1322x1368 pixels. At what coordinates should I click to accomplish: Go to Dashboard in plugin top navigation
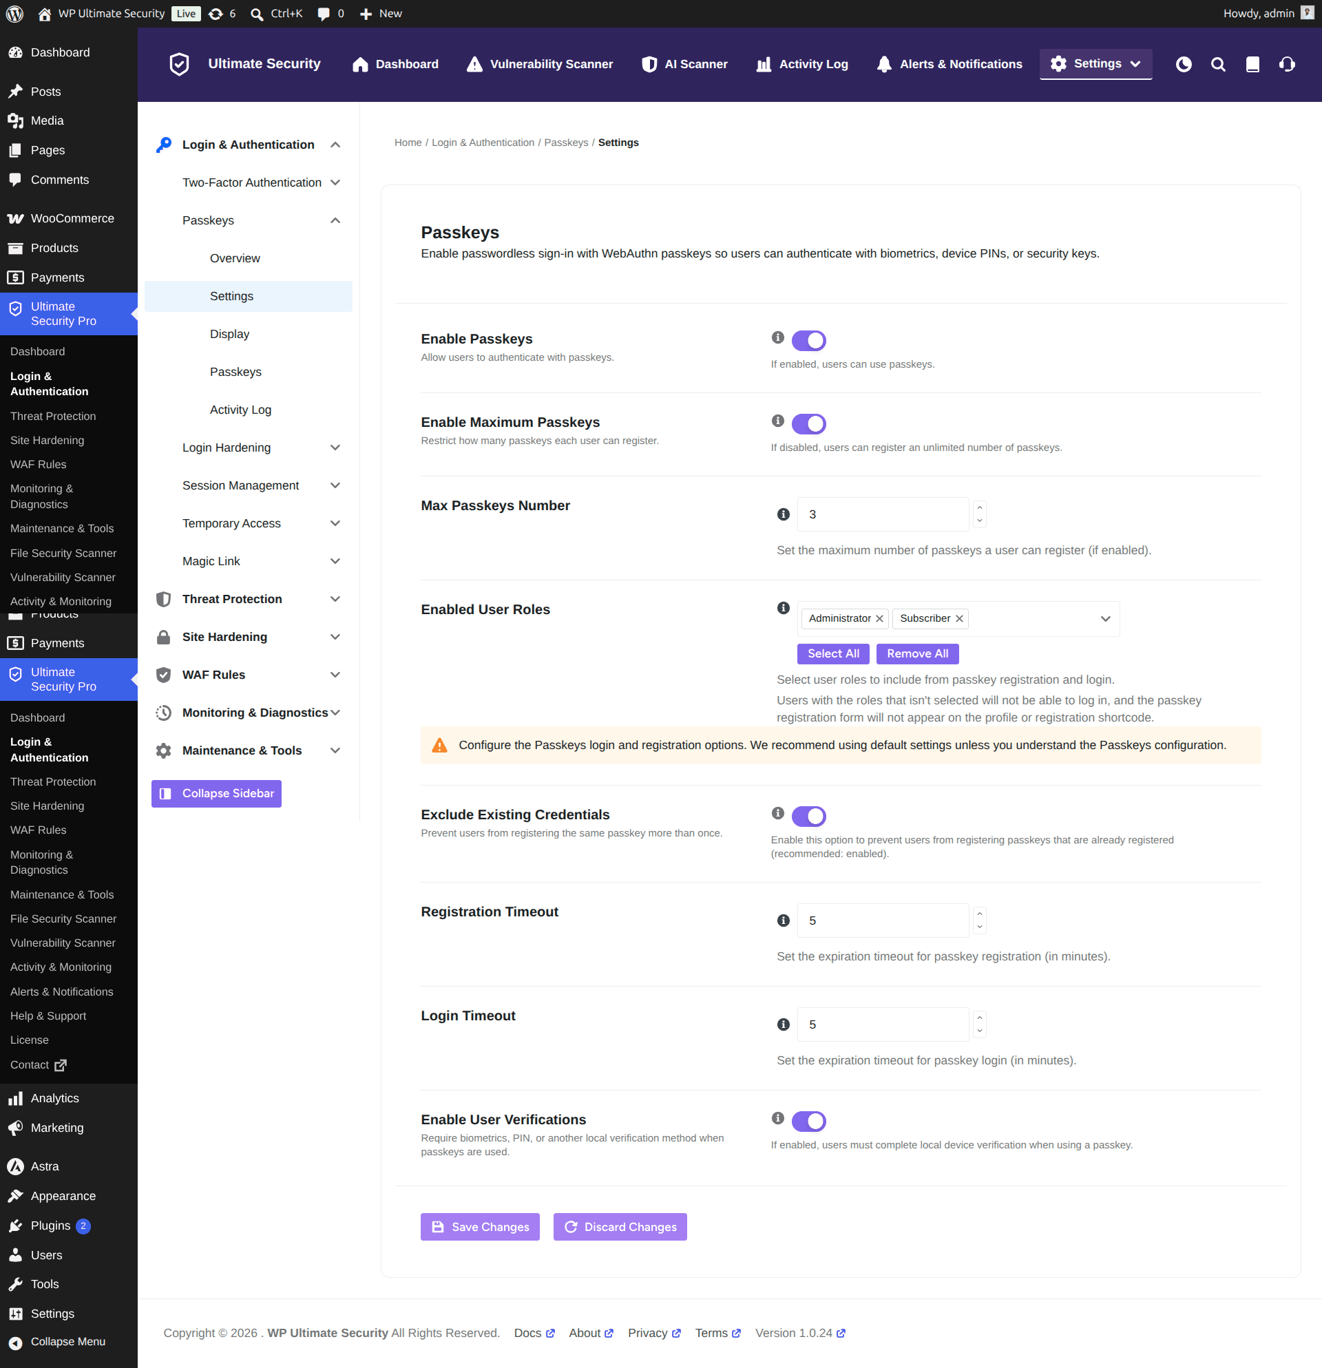tap(395, 64)
